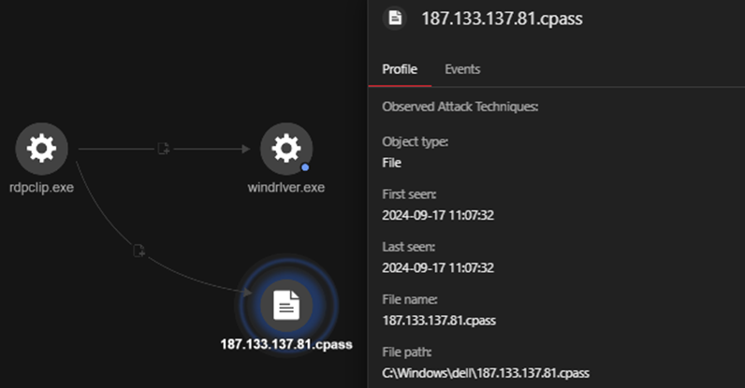Viewport: 745px width, 388px height.
Task: Click the C:\Windows\dell file path value
Action: click(486, 372)
